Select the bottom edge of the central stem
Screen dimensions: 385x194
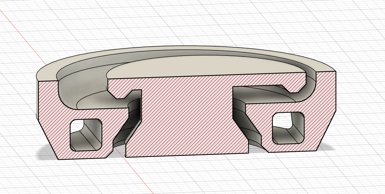pyautogui.click(x=187, y=155)
